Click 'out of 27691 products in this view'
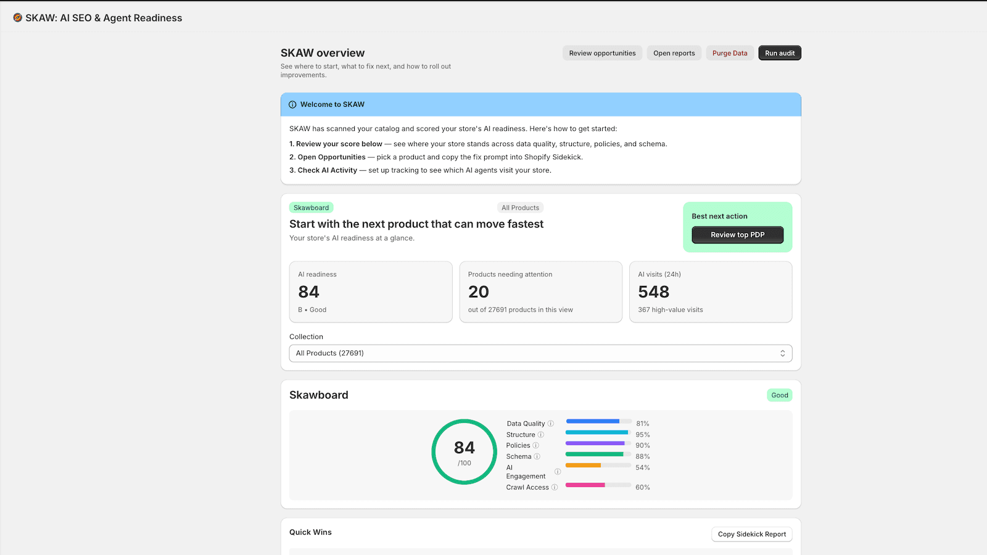 click(x=521, y=310)
